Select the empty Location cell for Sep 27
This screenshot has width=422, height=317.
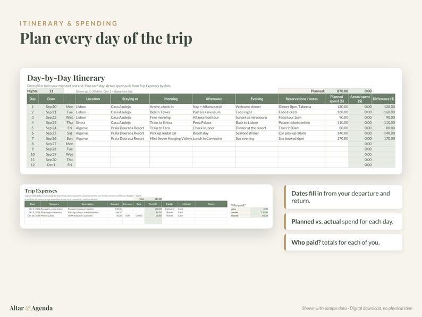(x=93, y=144)
